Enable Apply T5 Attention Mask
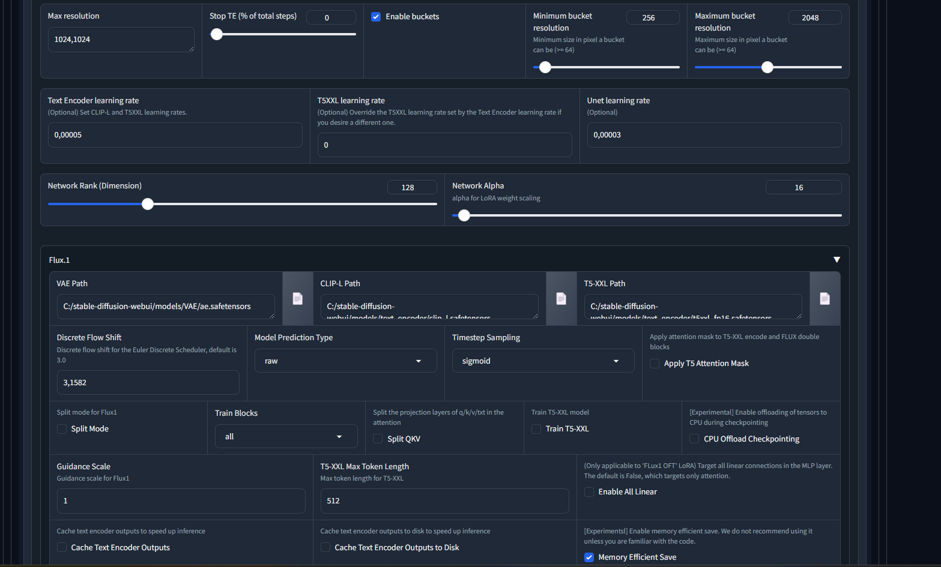Viewport: 941px width, 567px height. tap(655, 364)
